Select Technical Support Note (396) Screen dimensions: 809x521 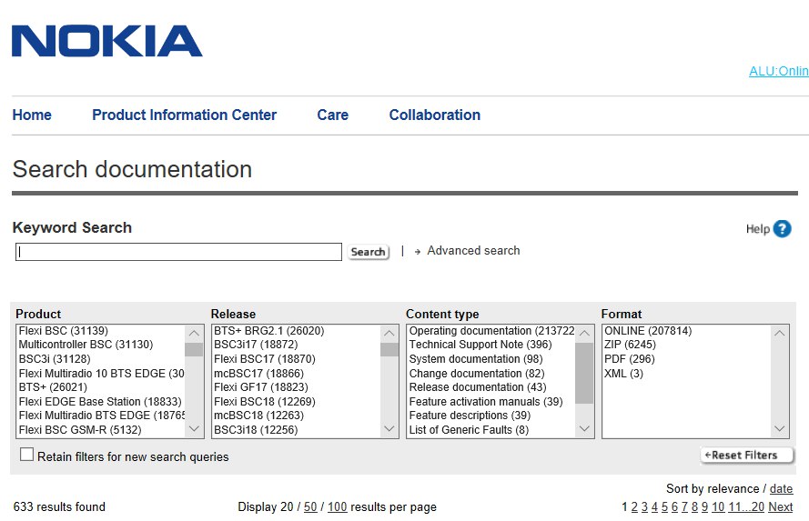[x=480, y=345]
